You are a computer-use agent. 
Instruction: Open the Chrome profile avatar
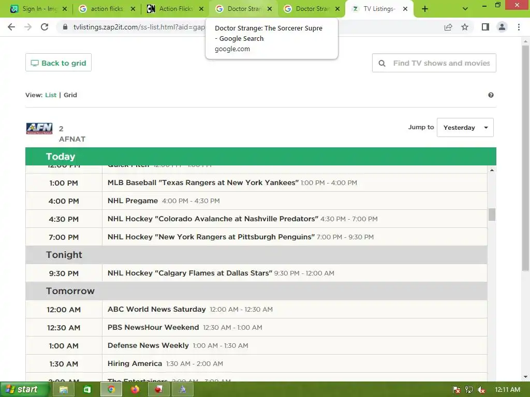coord(502,27)
